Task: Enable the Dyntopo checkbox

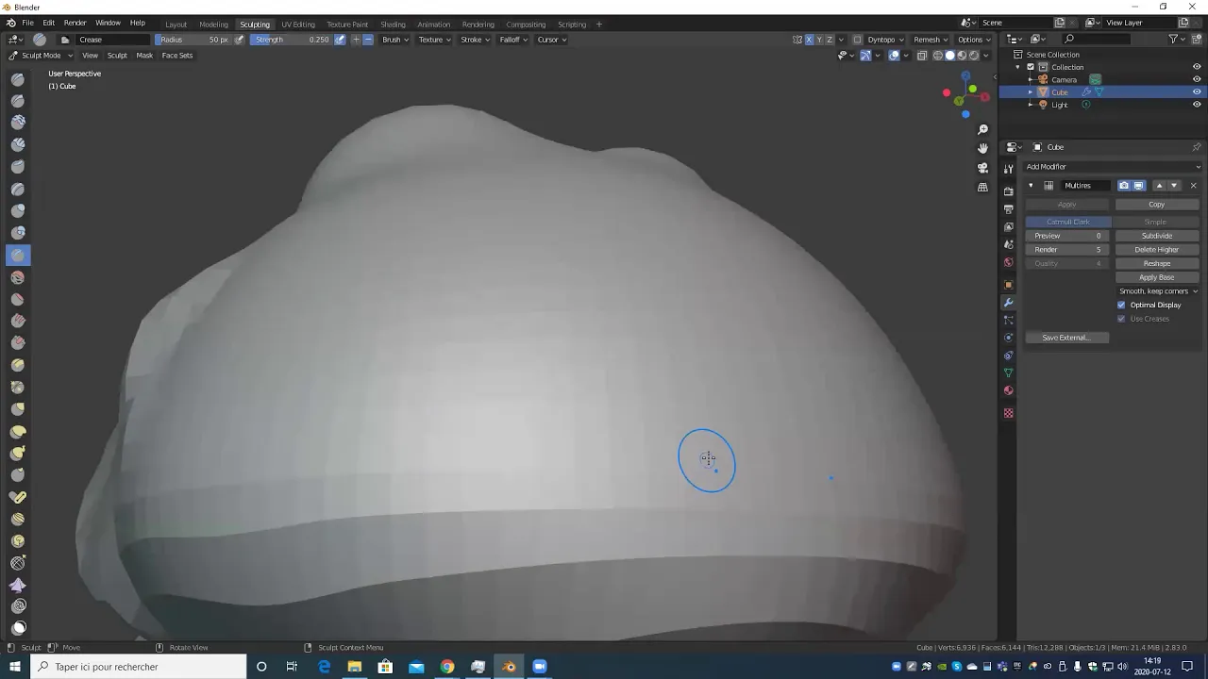Action: 858,40
